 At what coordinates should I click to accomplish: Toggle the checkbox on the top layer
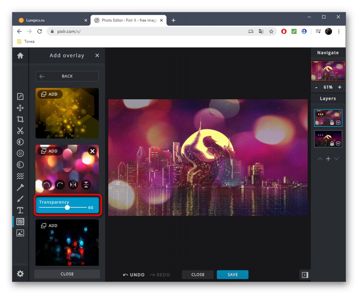(339, 123)
